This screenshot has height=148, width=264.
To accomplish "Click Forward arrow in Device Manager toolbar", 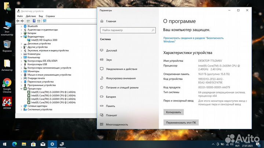I will pos(22,21).
